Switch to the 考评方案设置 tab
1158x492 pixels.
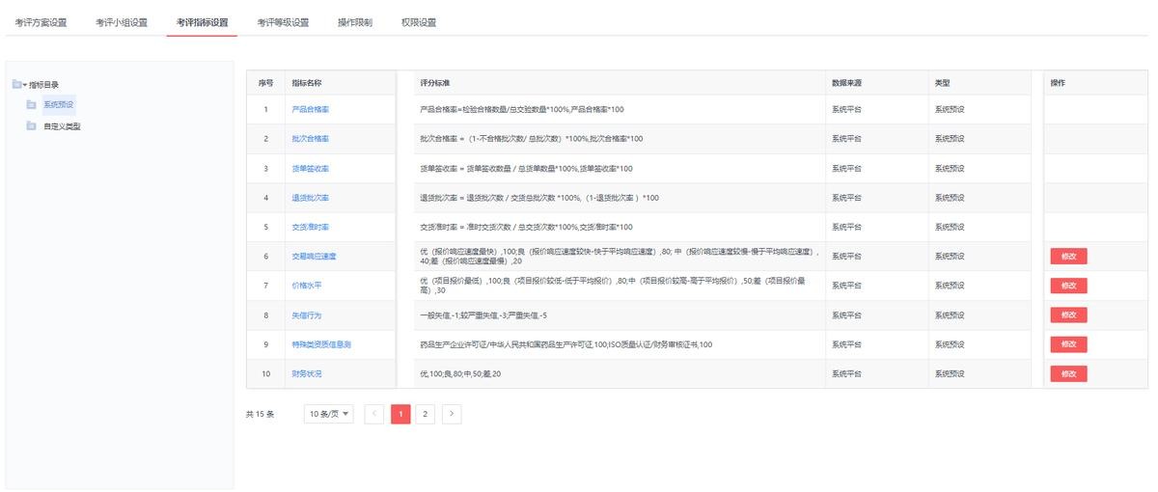pyautogui.click(x=40, y=22)
